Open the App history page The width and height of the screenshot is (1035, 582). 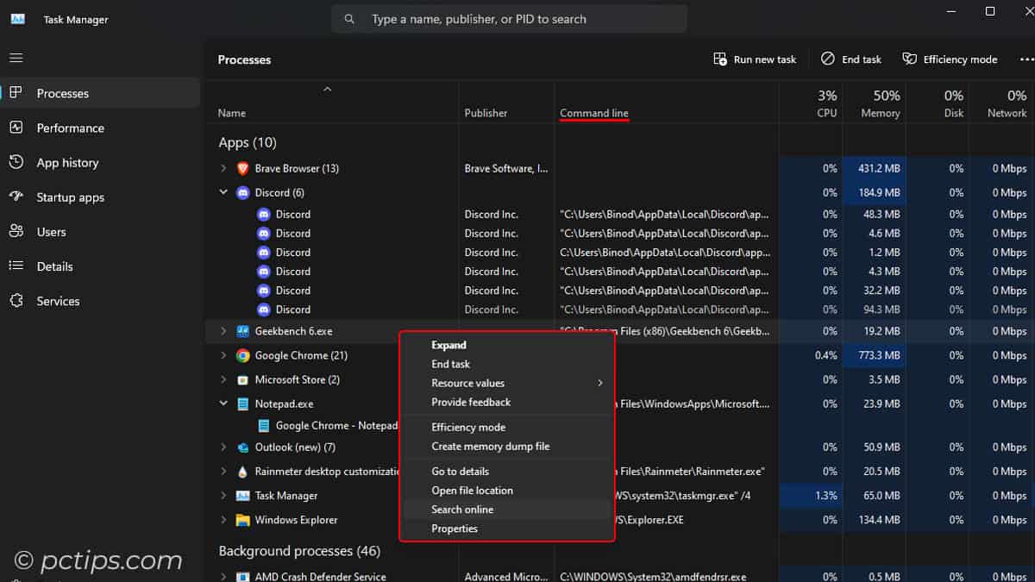pos(69,162)
